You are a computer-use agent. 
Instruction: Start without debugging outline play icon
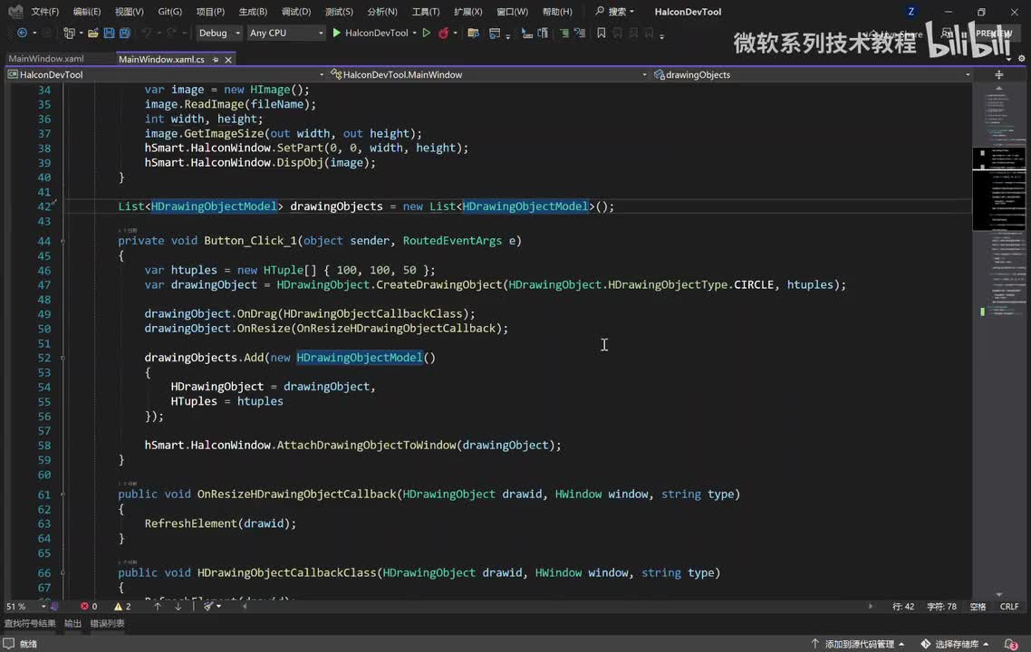point(426,33)
